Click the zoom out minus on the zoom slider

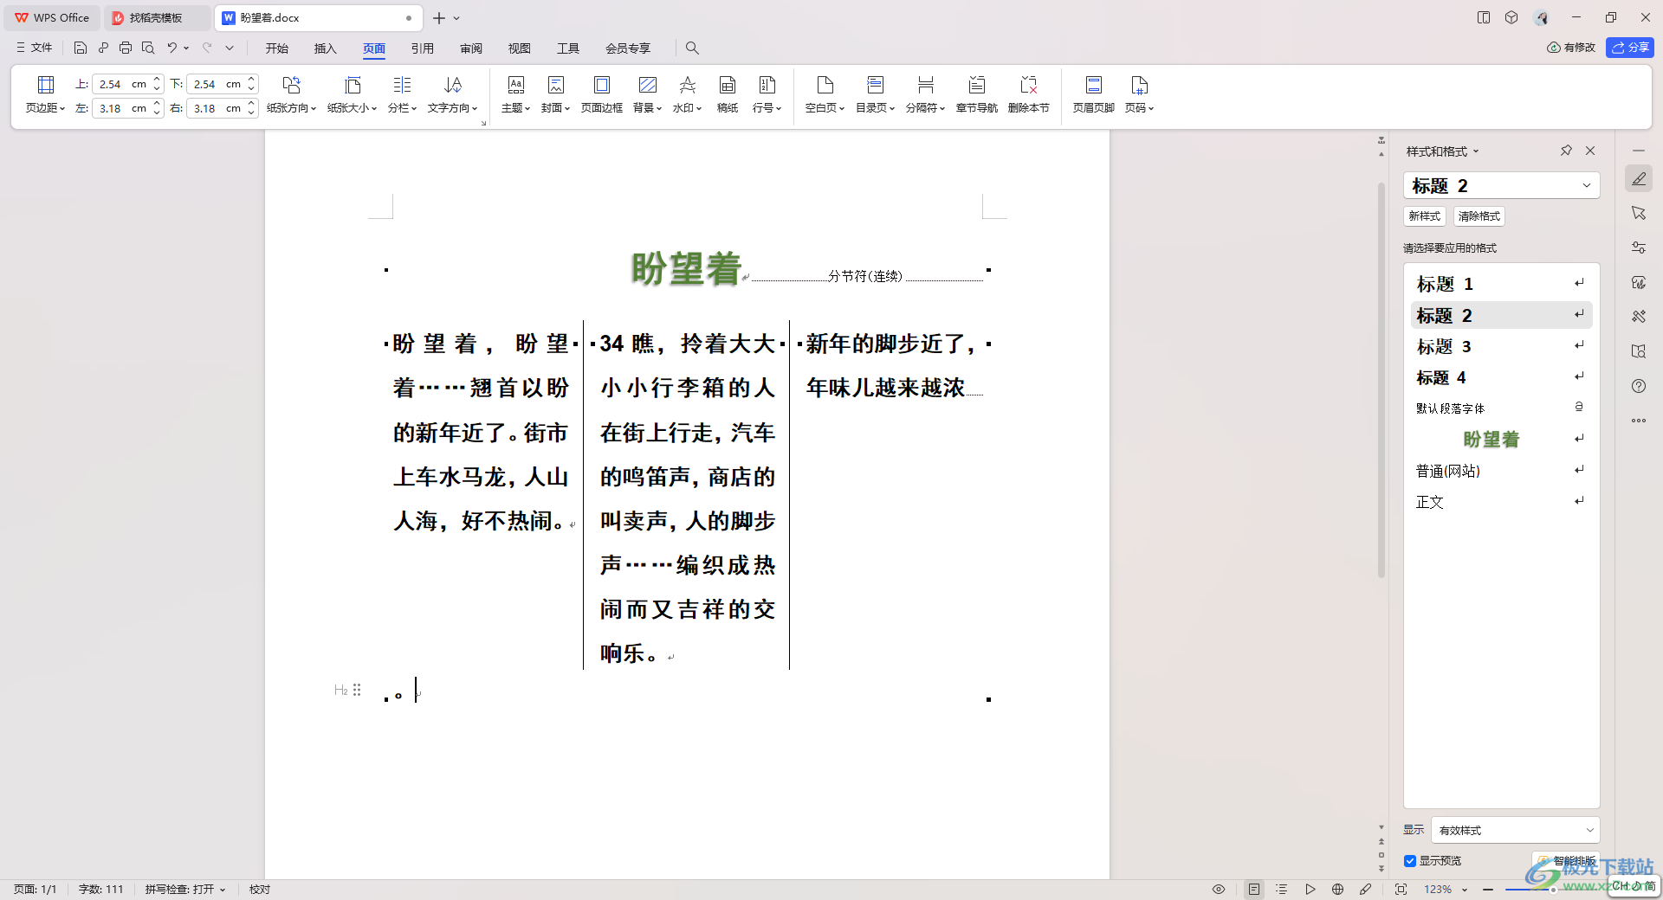click(1488, 890)
